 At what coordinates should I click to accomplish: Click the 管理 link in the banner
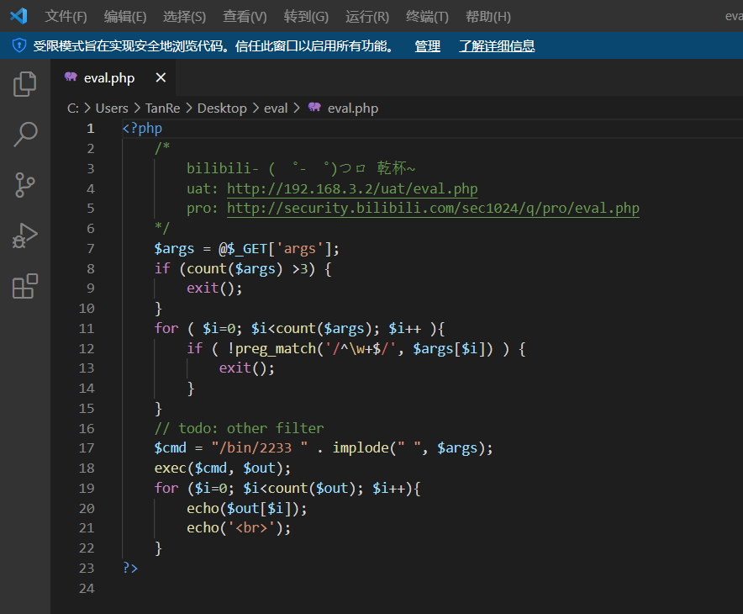427,46
